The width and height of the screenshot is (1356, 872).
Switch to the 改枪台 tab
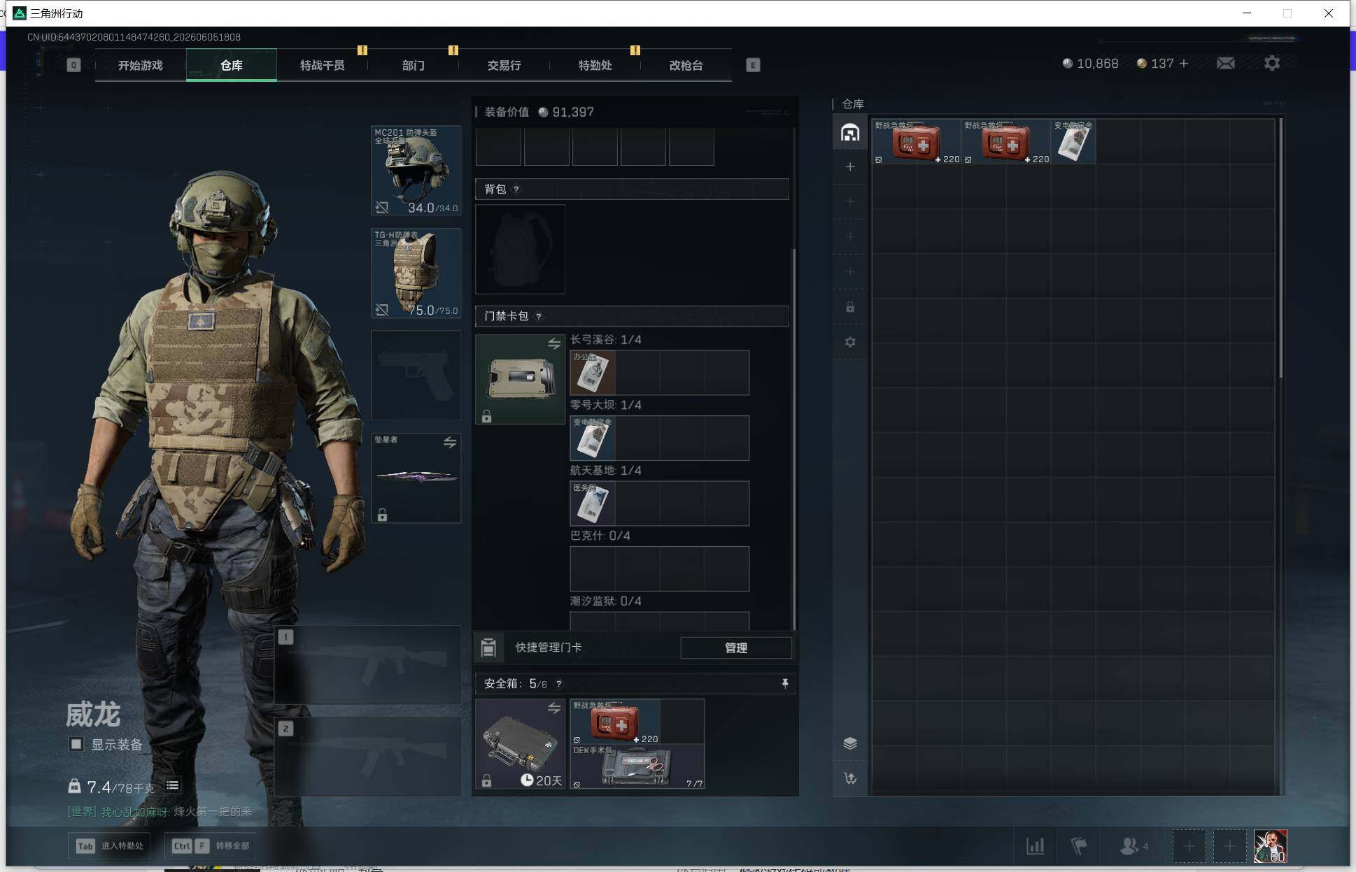click(x=686, y=65)
